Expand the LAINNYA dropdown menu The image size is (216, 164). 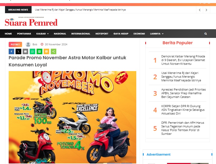click(157, 34)
